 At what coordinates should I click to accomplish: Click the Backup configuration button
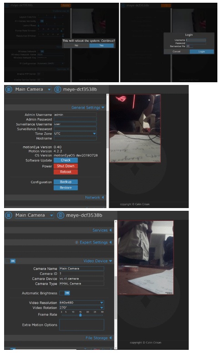point(65,182)
